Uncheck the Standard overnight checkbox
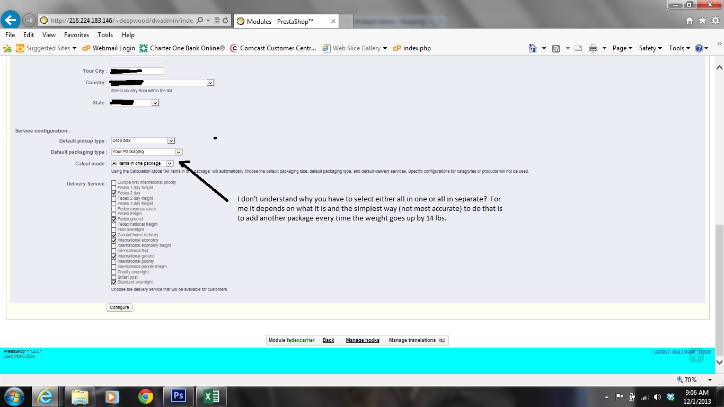This screenshot has height=407, width=724. click(x=114, y=282)
